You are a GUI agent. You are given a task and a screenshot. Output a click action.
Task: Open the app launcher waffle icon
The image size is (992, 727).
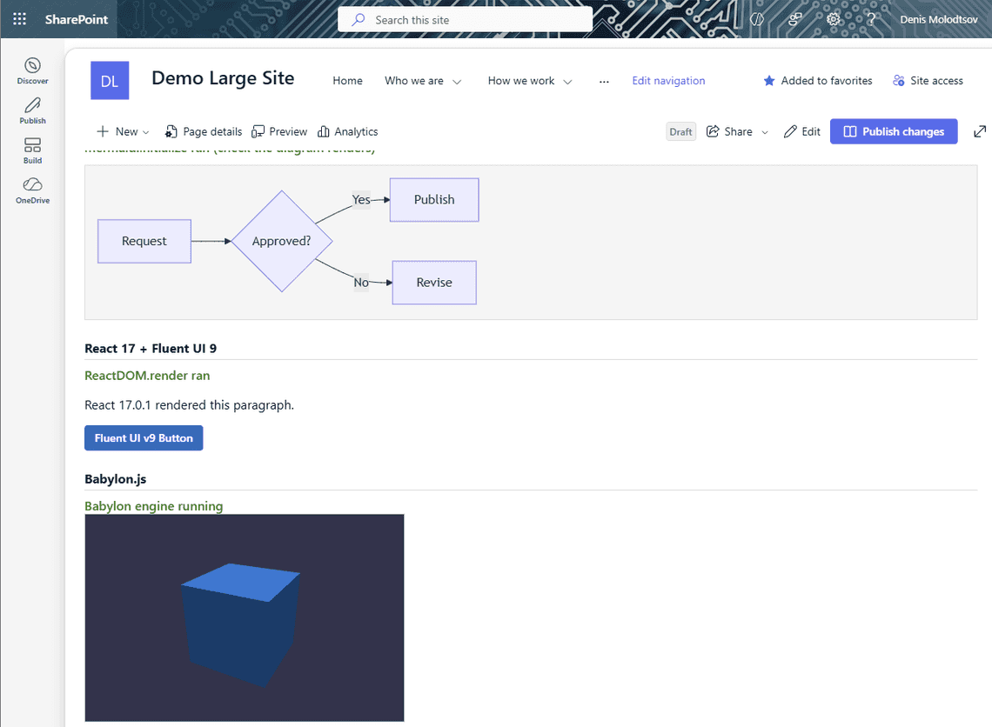[20, 19]
